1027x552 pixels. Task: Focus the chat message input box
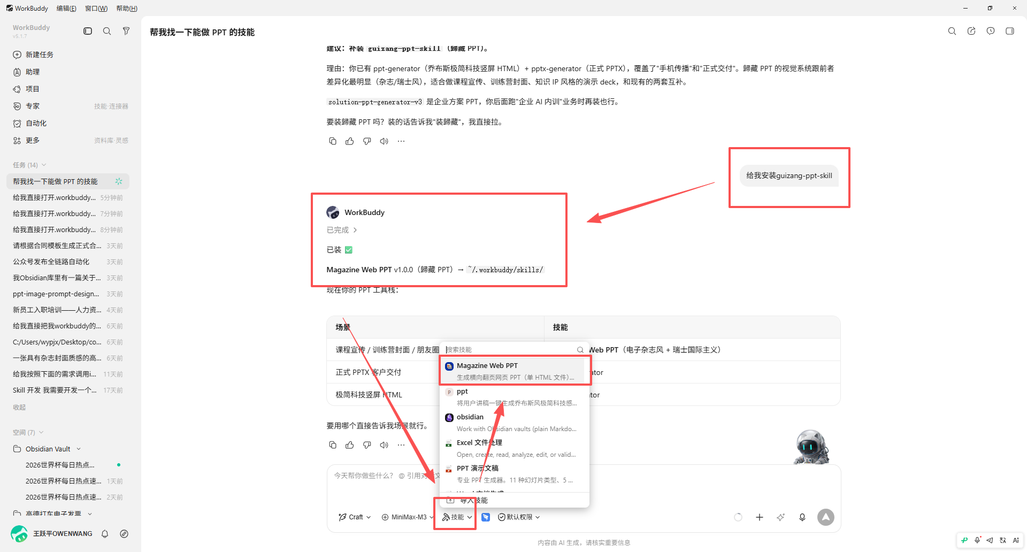(x=583, y=486)
